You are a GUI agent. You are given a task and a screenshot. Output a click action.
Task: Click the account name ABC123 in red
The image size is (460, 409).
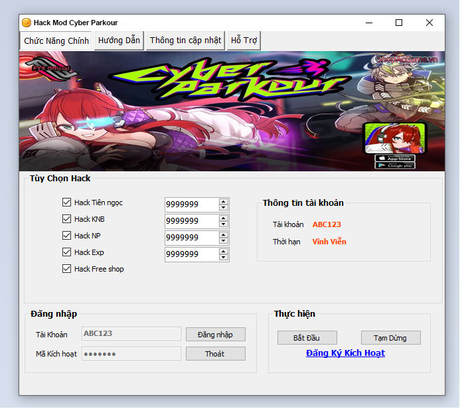(x=327, y=224)
